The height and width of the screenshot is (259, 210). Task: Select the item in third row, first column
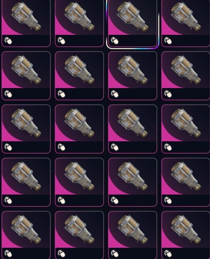click(26, 129)
